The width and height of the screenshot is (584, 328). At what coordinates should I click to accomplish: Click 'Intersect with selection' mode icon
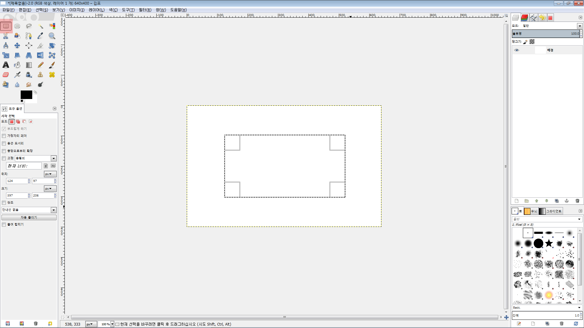pos(31,122)
